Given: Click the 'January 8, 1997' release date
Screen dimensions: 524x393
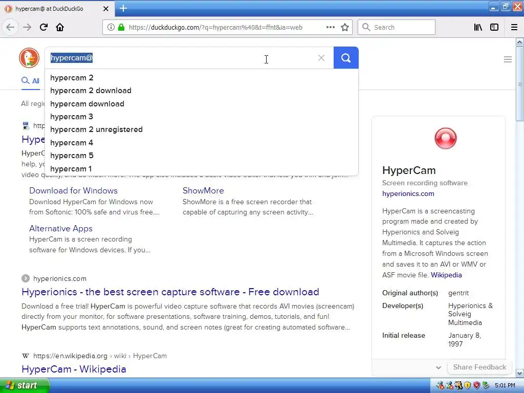Looking at the screenshot, I should tap(465, 340).
